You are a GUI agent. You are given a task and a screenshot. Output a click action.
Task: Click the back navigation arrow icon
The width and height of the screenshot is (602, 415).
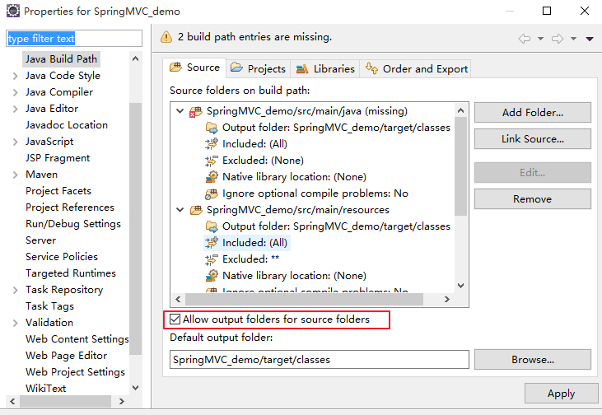point(525,39)
